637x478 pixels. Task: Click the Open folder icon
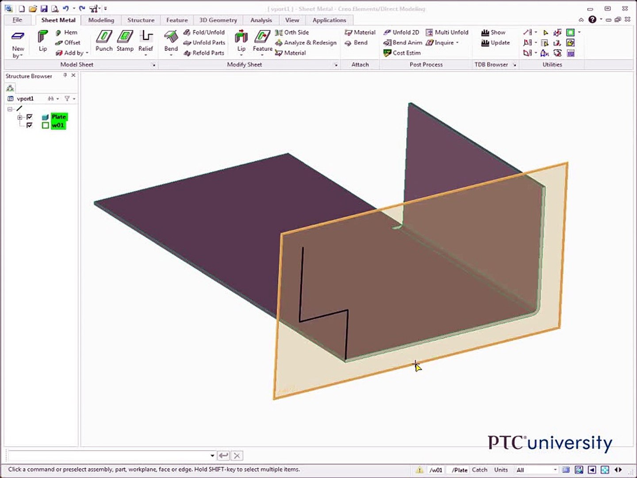click(x=32, y=8)
